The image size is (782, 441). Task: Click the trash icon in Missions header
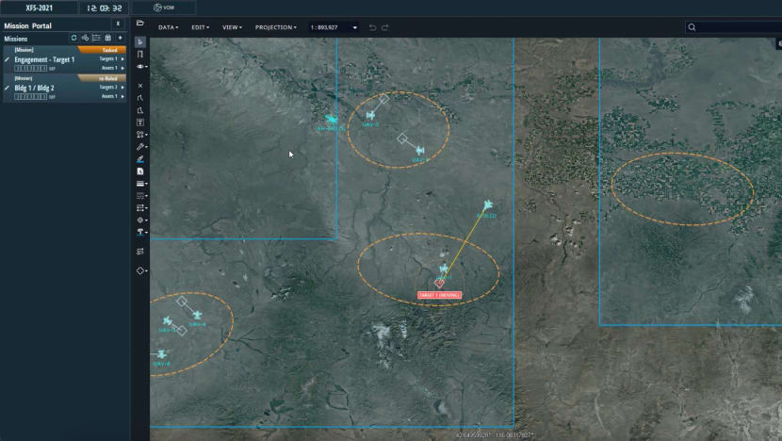pos(107,39)
